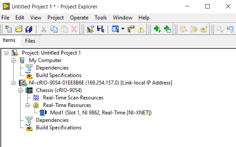This screenshot has width=236, height=147.
Task: Open the View menu
Action: pyautogui.click(x=36, y=18)
